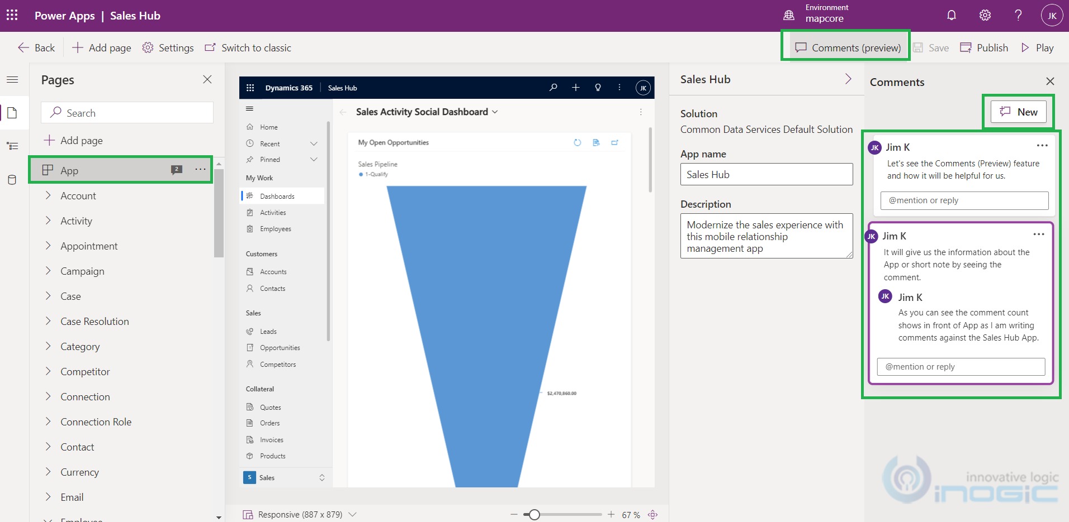
Task: Expand the Competitor page node
Action: click(x=48, y=371)
